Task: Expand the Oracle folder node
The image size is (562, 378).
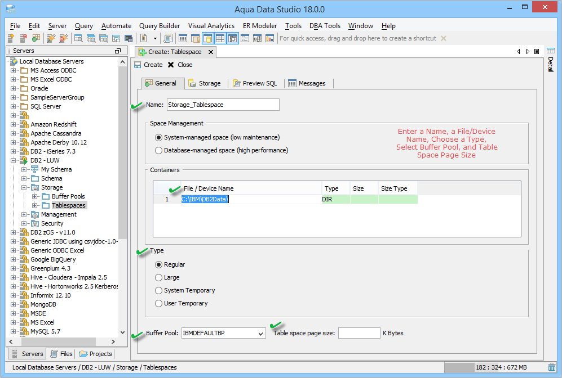Action: click(14, 88)
